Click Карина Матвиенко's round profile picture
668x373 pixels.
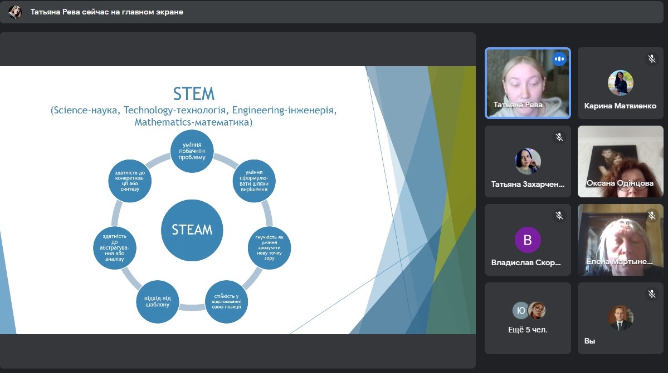click(x=620, y=83)
